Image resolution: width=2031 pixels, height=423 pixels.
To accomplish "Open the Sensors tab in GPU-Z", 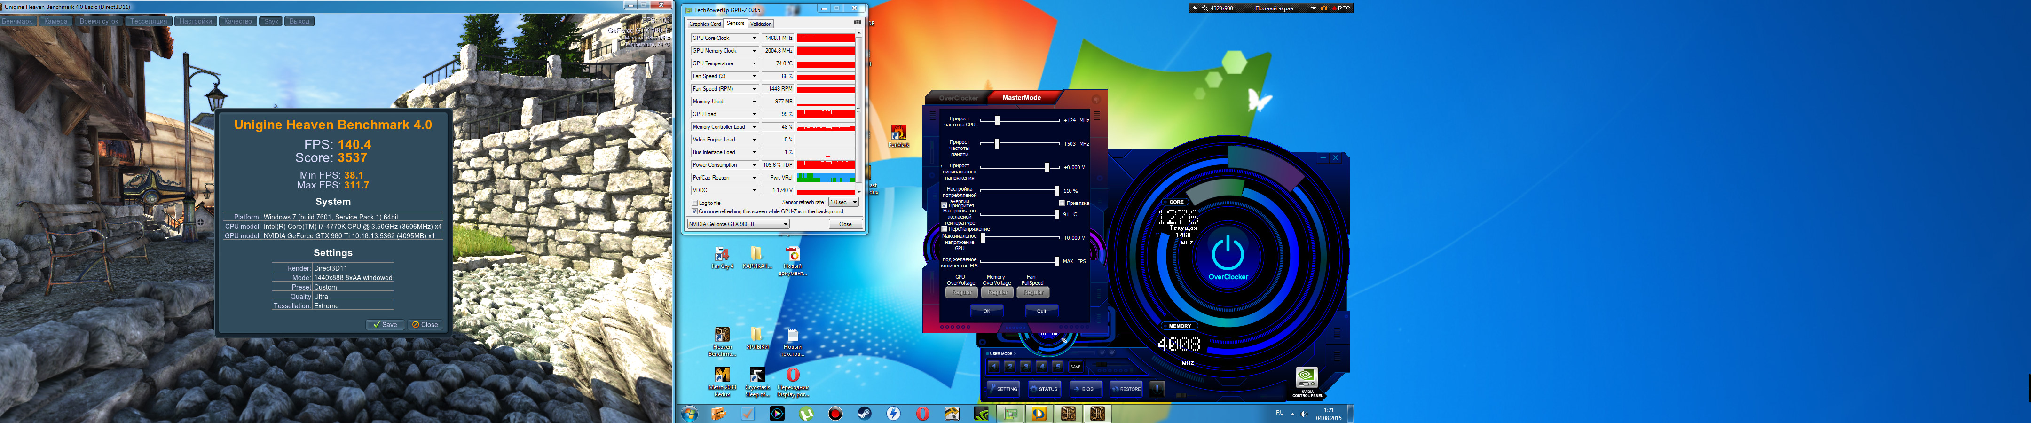I will click(736, 23).
